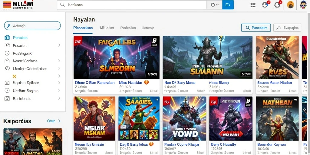Open the Slaaann armored knight banner
Viewport: 310px width, 155px height.
208,57
